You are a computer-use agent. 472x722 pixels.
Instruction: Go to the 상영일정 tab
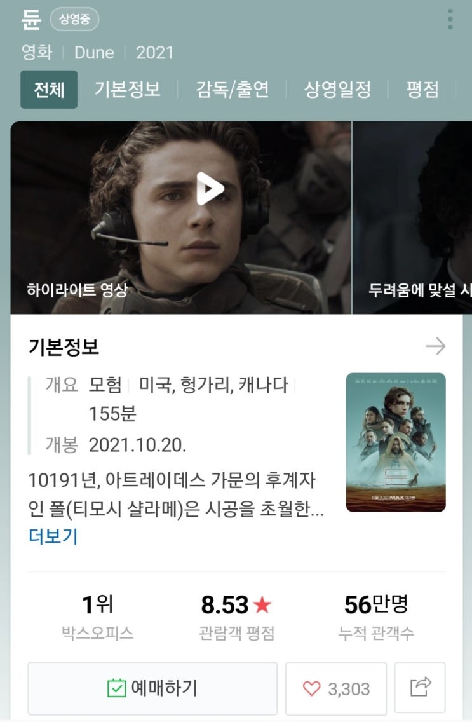point(338,90)
